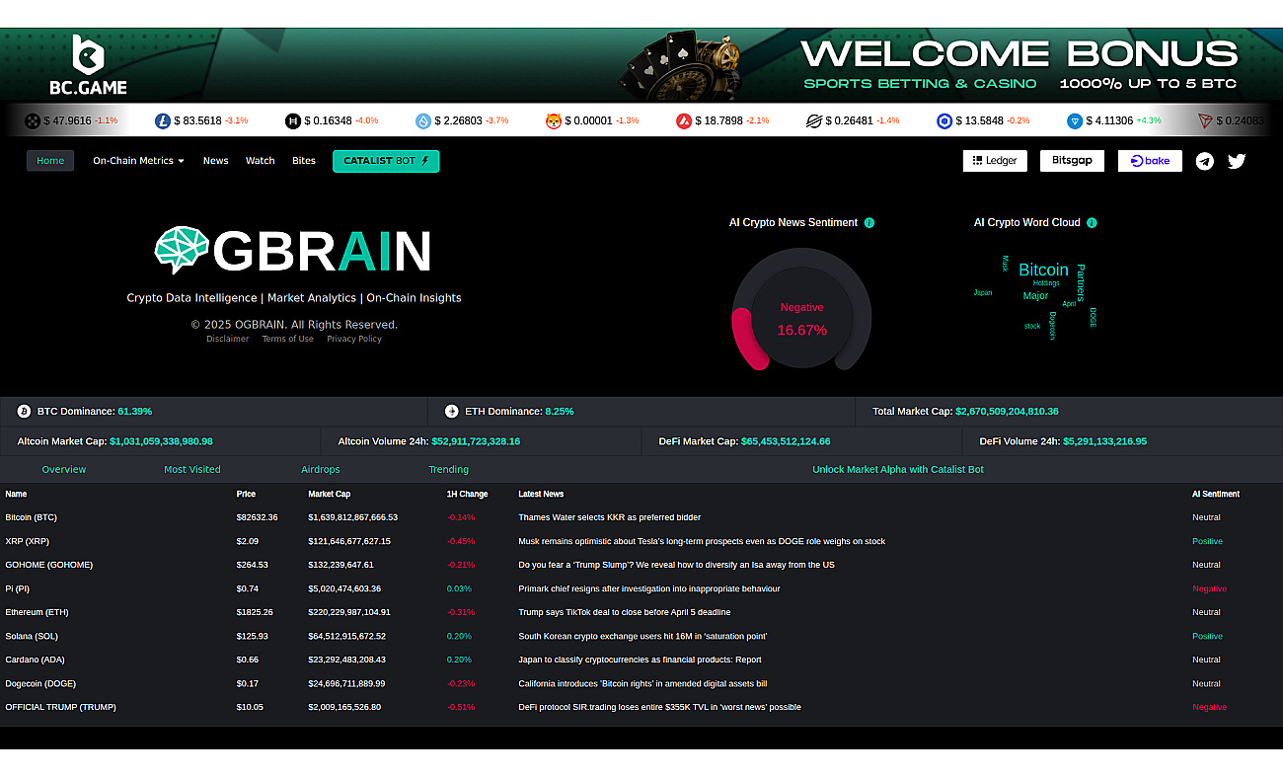Click the Total Market Cap value
1283x778 pixels.
click(x=1007, y=411)
